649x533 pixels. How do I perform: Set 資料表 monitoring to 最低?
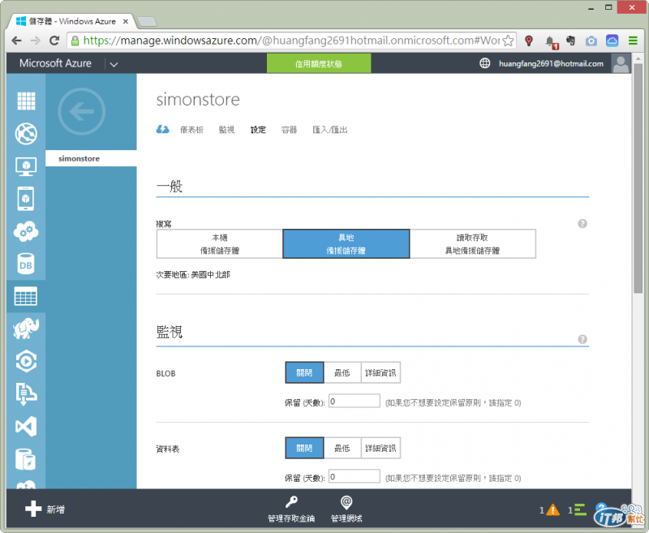342,448
